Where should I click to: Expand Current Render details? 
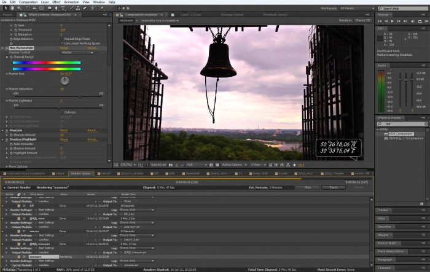pos(4,187)
